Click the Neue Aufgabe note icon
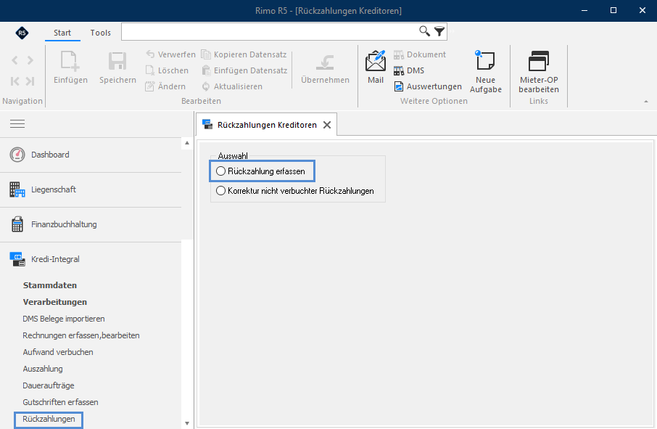 click(485, 60)
